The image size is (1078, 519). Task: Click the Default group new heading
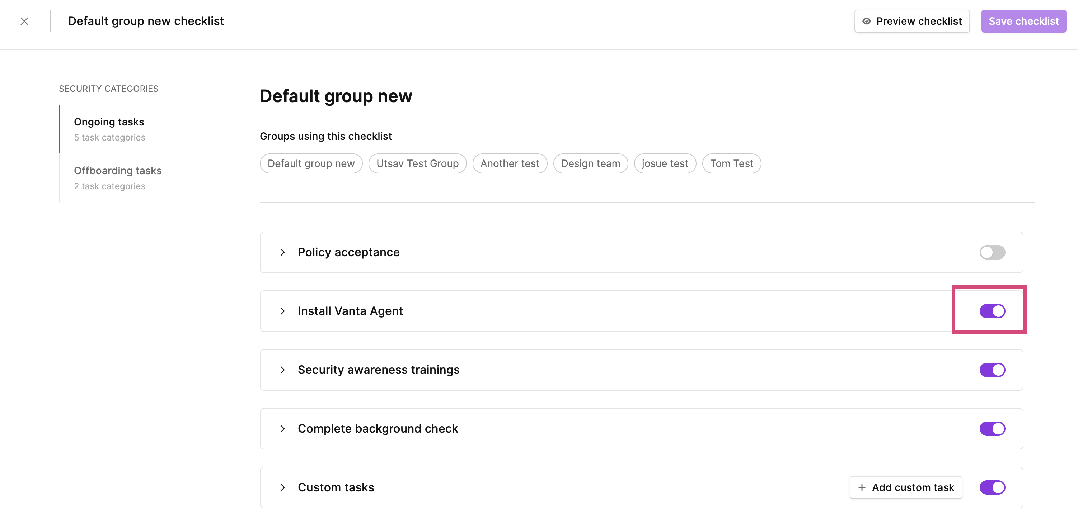click(336, 96)
